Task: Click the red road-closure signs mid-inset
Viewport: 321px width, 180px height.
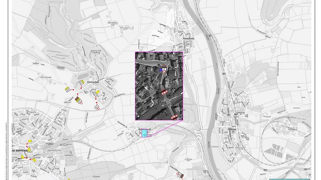Action: click(164, 91)
